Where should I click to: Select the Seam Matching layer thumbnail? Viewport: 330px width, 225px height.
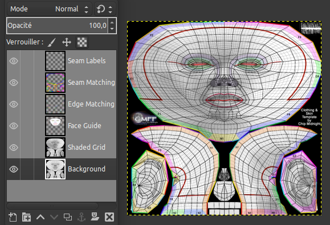pos(55,83)
